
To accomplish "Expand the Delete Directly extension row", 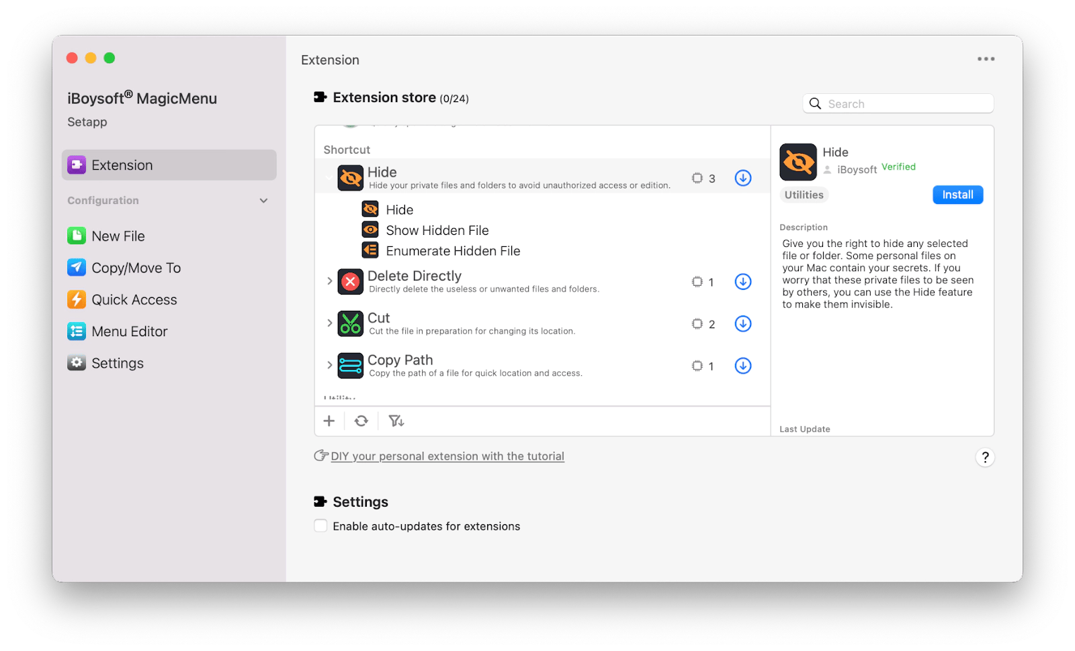I will point(329,281).
